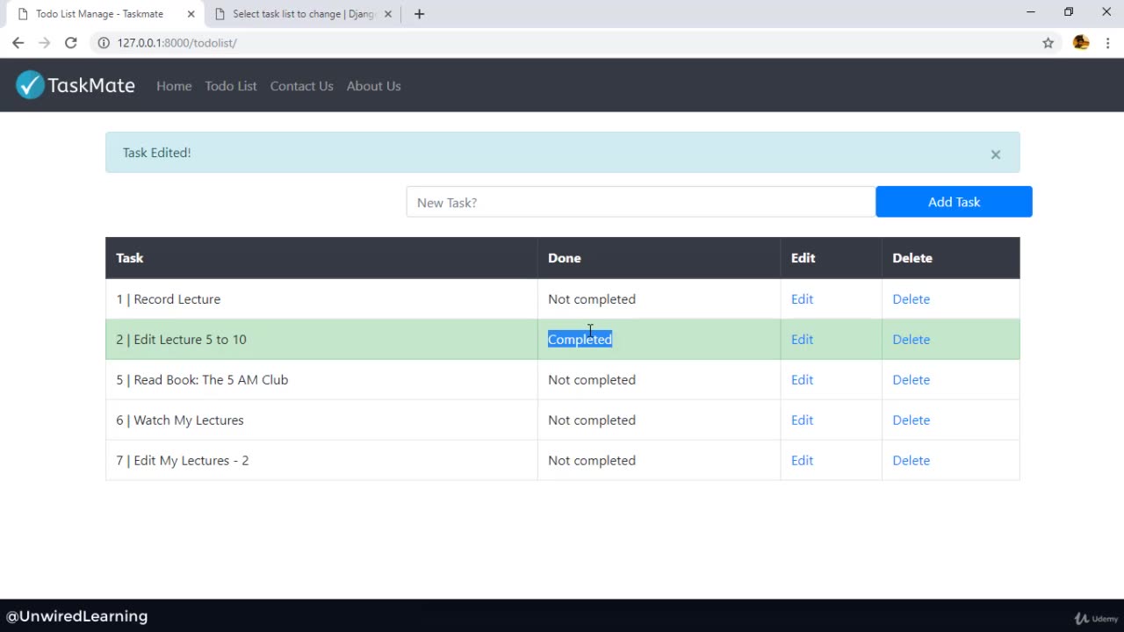Click the 'Task Edited!' alert message text

tap(157, 153)
